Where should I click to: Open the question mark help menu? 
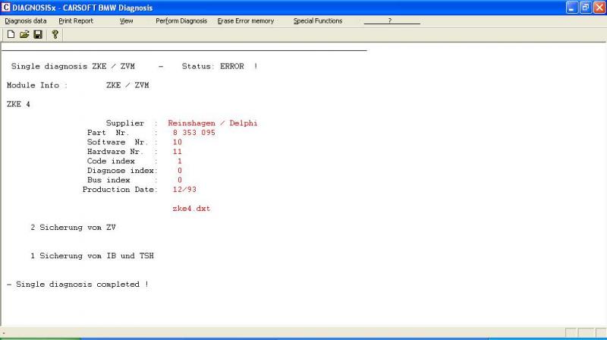390,20
